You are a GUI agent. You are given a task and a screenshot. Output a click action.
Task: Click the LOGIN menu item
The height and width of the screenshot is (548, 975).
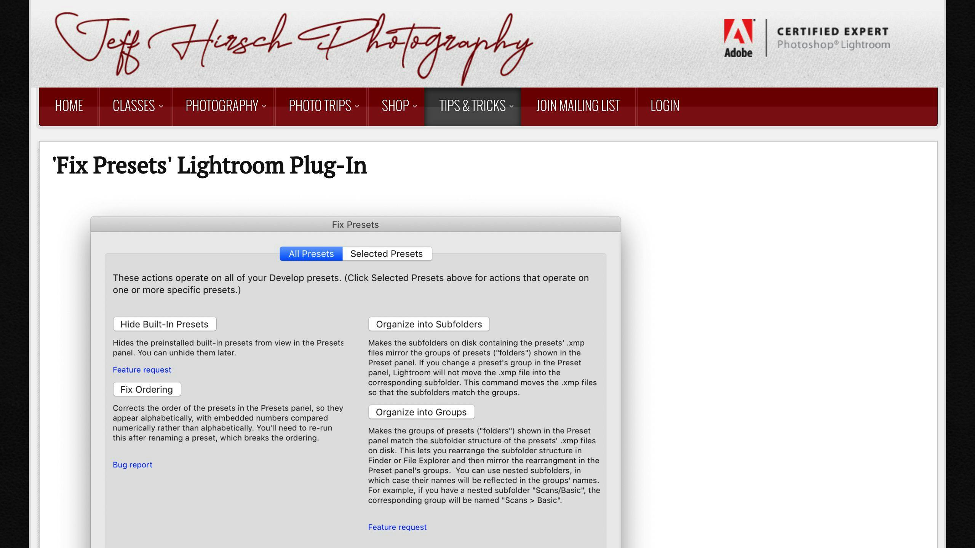coord(665,106)
